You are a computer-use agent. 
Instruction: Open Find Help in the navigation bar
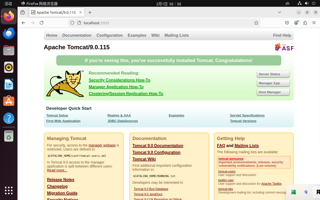click(x=282, y=35)
